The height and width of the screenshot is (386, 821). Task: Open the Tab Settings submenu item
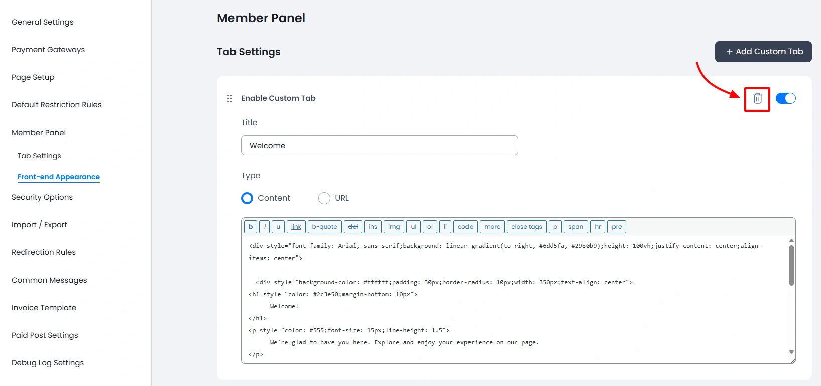(x=39, y=156)
